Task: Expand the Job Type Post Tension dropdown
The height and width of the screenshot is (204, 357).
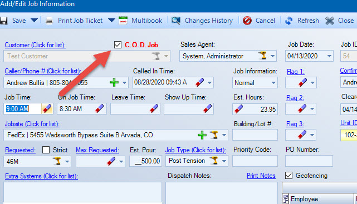Action: click(224, 161)
